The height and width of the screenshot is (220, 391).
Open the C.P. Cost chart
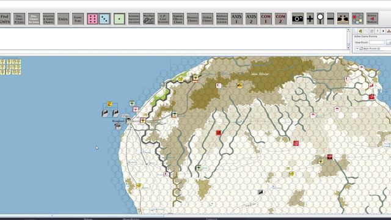[163, 19]
